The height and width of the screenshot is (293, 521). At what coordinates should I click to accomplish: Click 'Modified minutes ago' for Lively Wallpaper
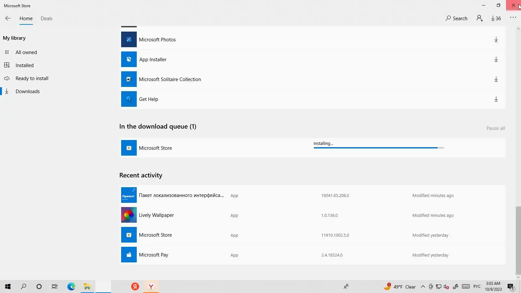point(433,216)
